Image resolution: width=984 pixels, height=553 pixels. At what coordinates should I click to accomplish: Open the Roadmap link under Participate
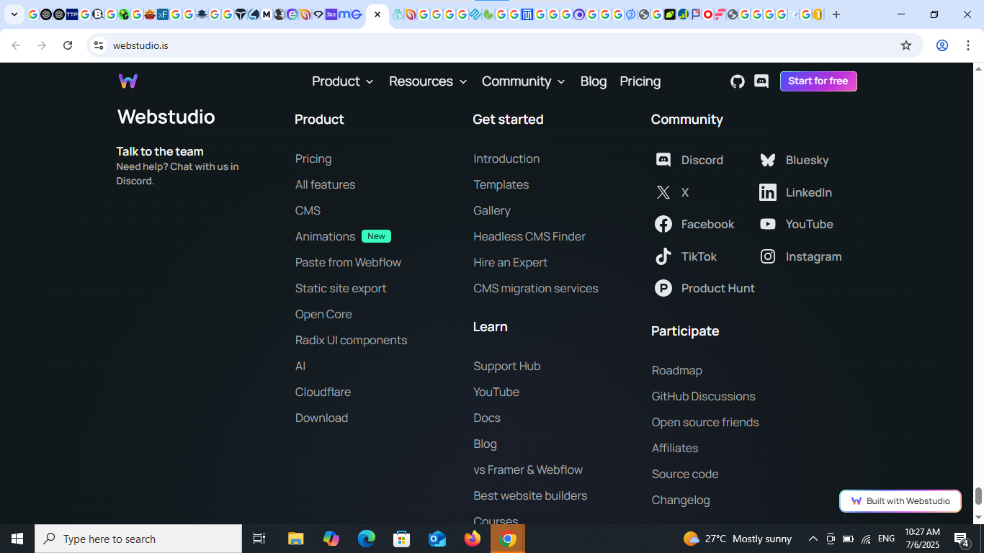click(x=676, y=370)
